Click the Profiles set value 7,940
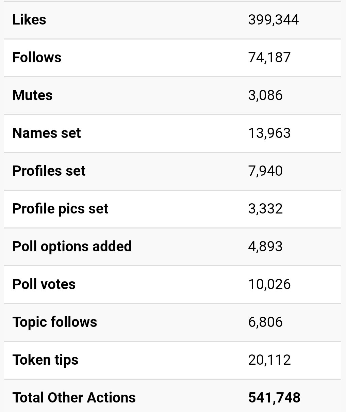 265,171
